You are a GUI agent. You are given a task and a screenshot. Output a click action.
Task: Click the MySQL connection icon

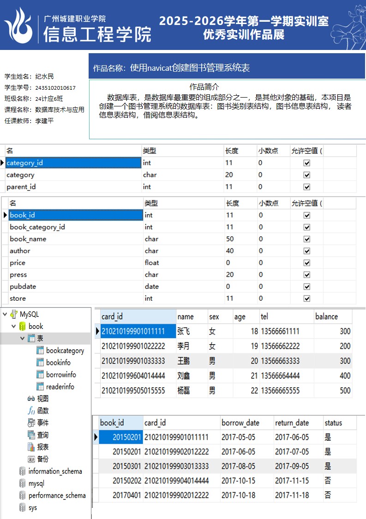(13, 315)
